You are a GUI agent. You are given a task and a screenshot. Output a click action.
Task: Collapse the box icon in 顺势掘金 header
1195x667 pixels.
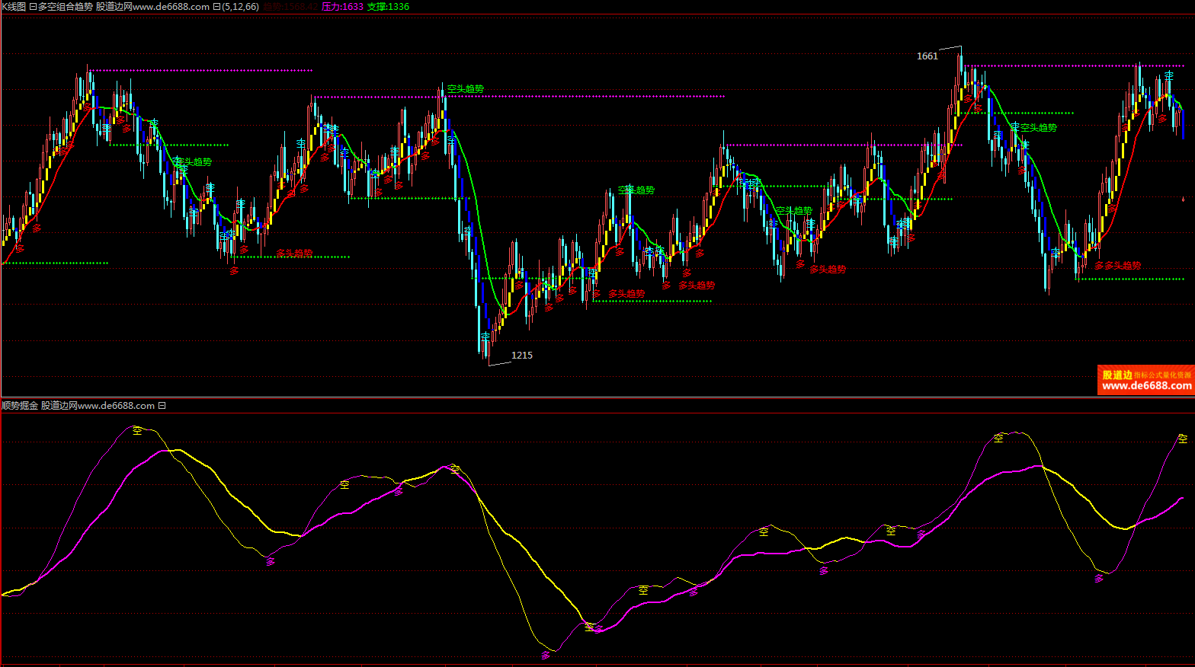tap(162, 406)
